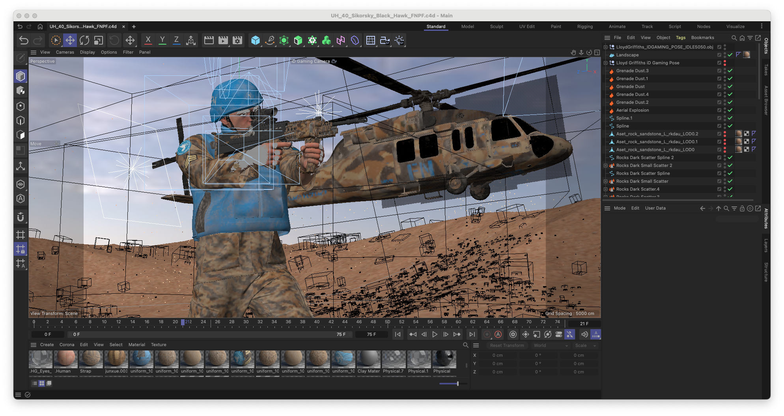Select the Move tool in top toolbar
Screen dimensions: 784x416
[70, 40]
